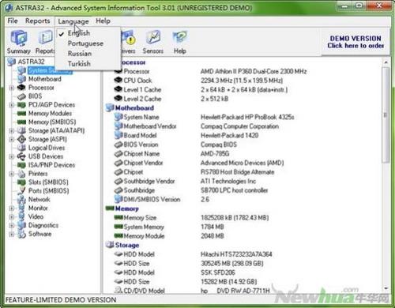Screen dimensions: 395x308
Task: Click the Logical Drives icon
Action: [x=21, y=148]
